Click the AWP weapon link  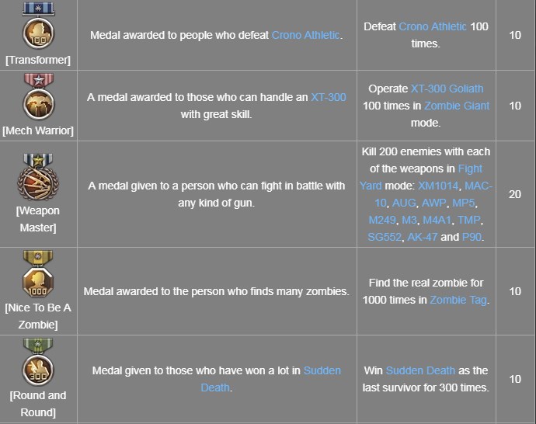pyautogui.click(x=433, y=203)
